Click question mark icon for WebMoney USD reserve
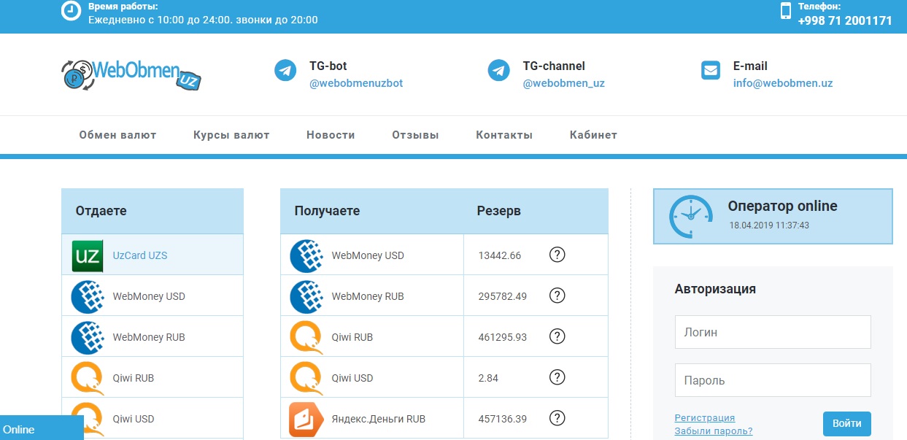This screenshot has width=907, height=440. [x=557, y=255]
